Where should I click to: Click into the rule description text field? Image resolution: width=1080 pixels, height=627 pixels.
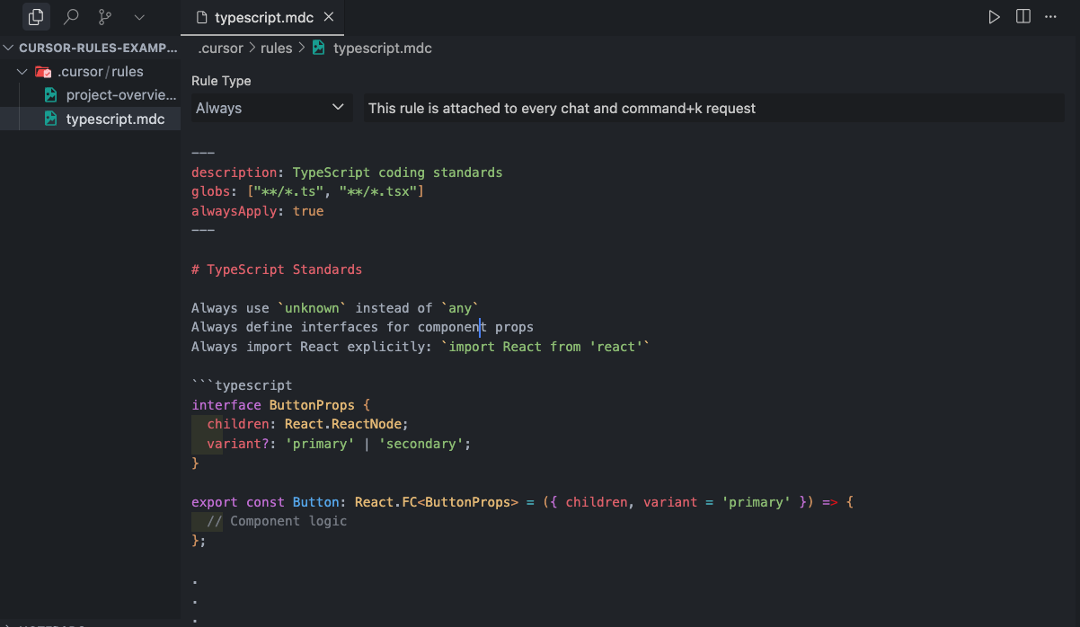point(713,108)
